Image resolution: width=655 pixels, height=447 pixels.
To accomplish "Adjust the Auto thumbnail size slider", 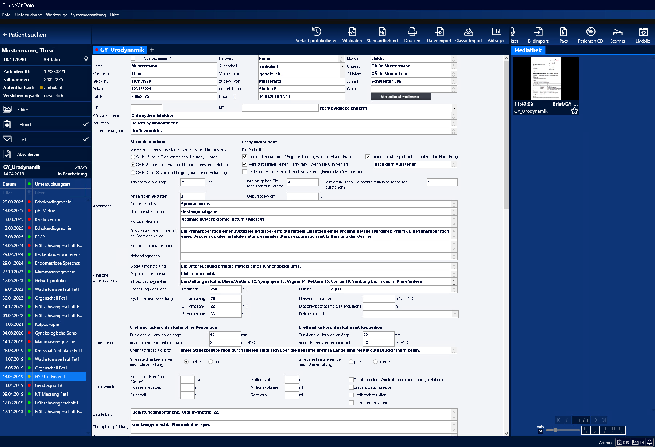I will (555, 430).
